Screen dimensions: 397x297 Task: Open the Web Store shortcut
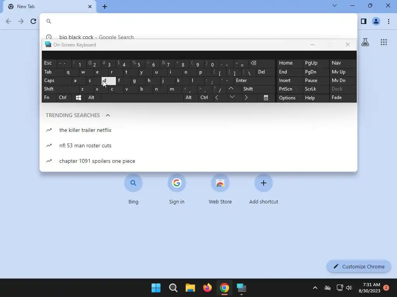pos(220,189)
